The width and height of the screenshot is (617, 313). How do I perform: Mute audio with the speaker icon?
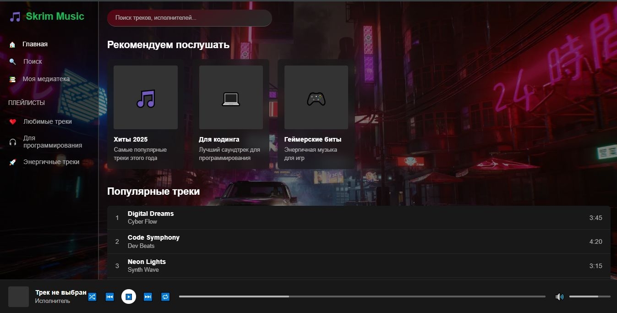pos(559,297)
